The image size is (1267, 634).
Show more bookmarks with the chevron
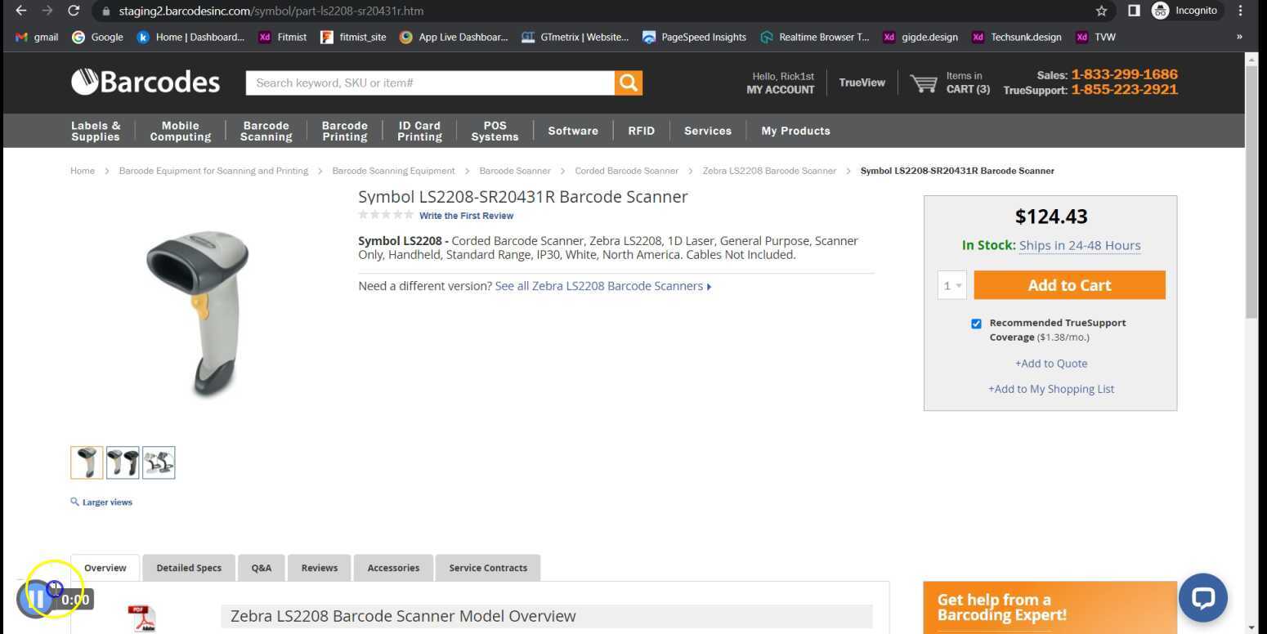coord(1239,37)
